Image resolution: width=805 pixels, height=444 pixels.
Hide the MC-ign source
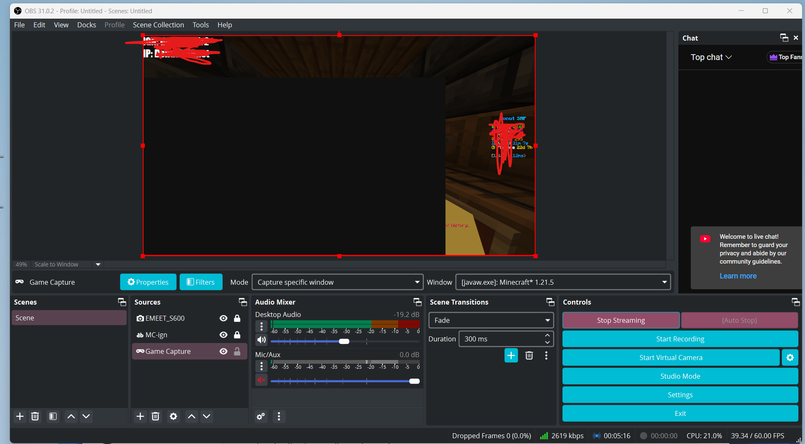coord(223,335)
